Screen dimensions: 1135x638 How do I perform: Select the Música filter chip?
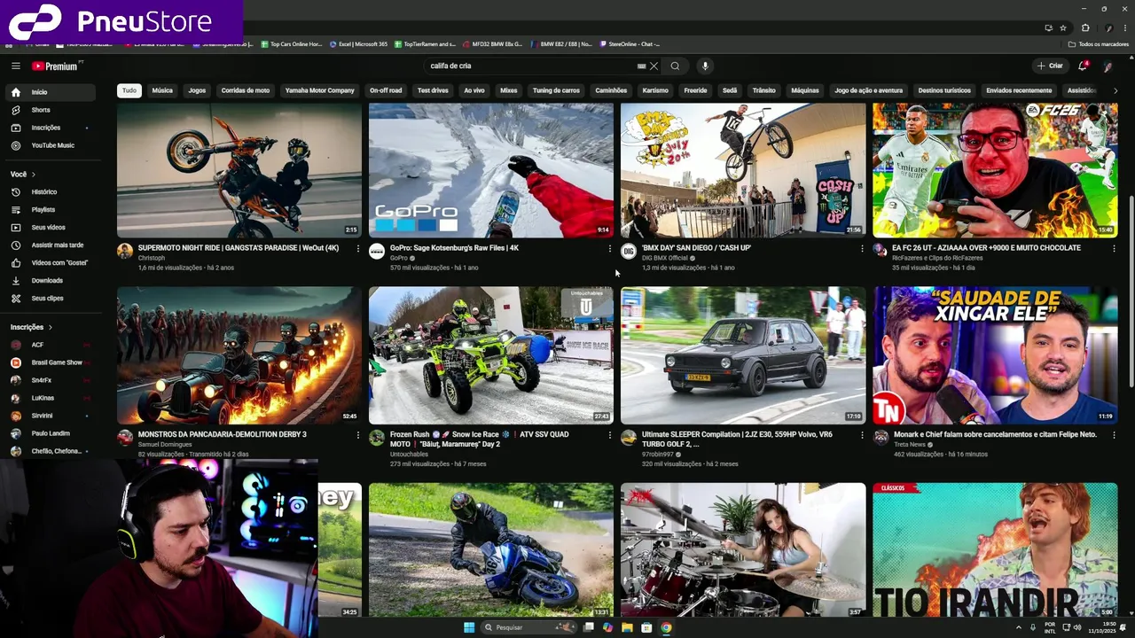(x=162, y=90)
